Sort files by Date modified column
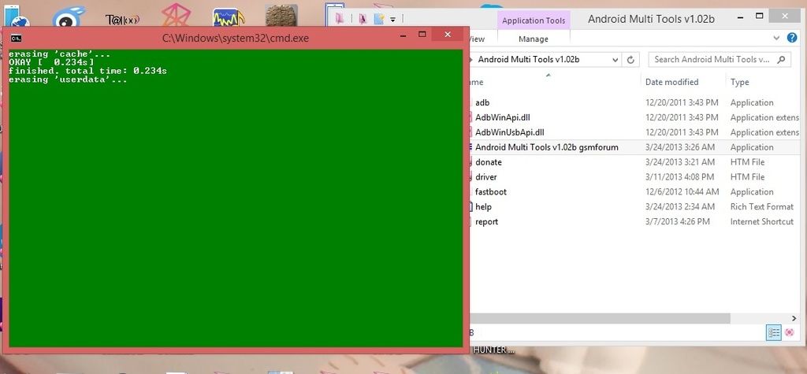807x374 pixels. point(671,82)
